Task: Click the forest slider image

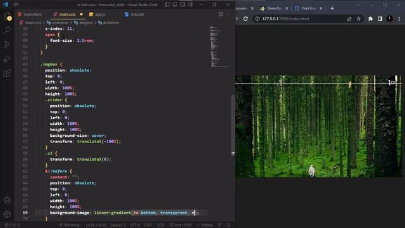Action: pos(318,126)
